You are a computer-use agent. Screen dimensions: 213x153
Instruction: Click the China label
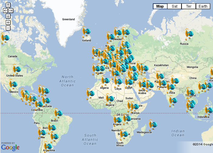pos(193,78)
